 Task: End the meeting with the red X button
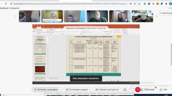pos(138,90)
